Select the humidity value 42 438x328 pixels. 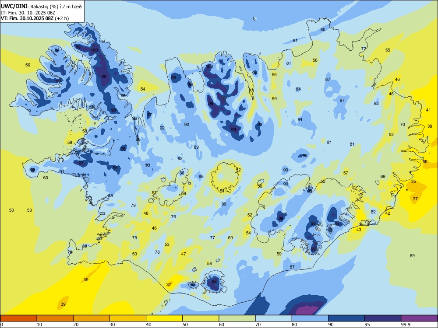click(388, 213)
